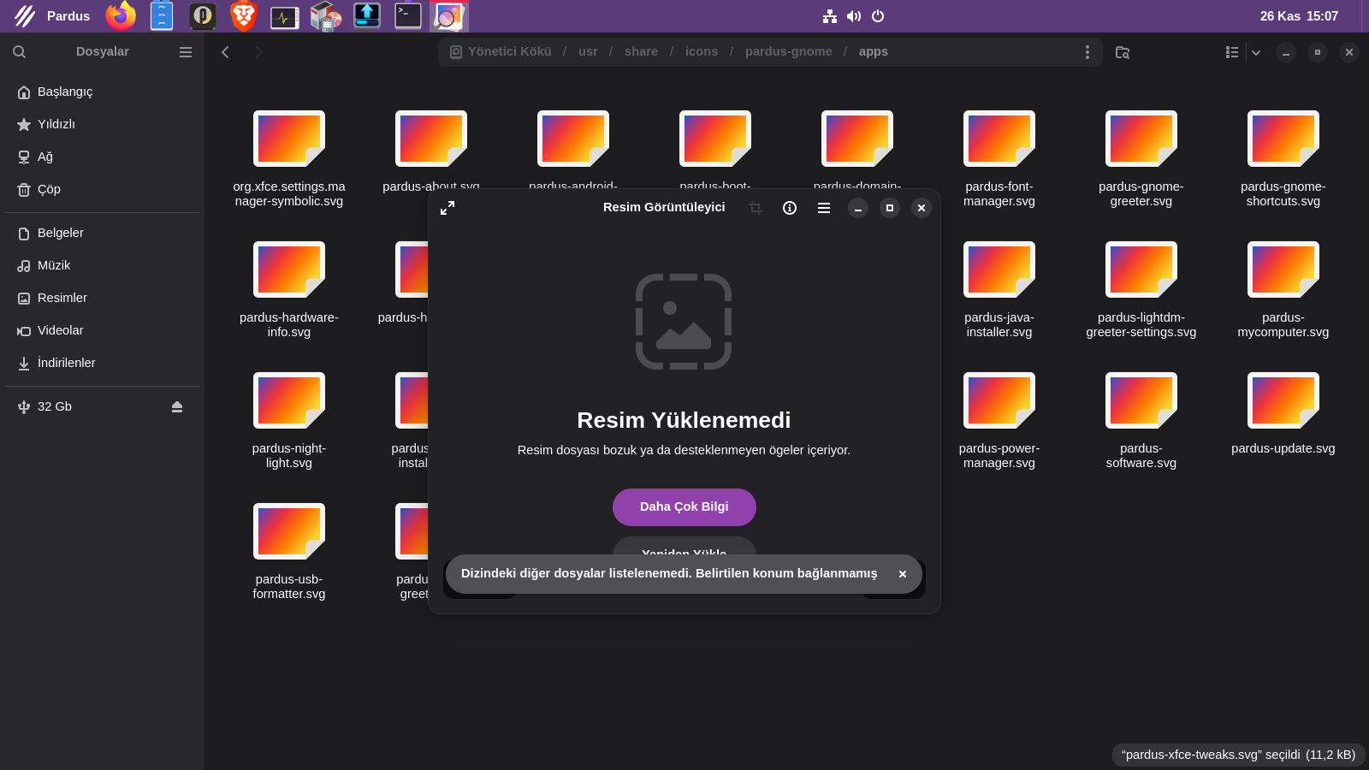This screenshot has height=770, width=1369.
Task: Click the fullscreen icon in the image viewer
Action: pos(447,208)
